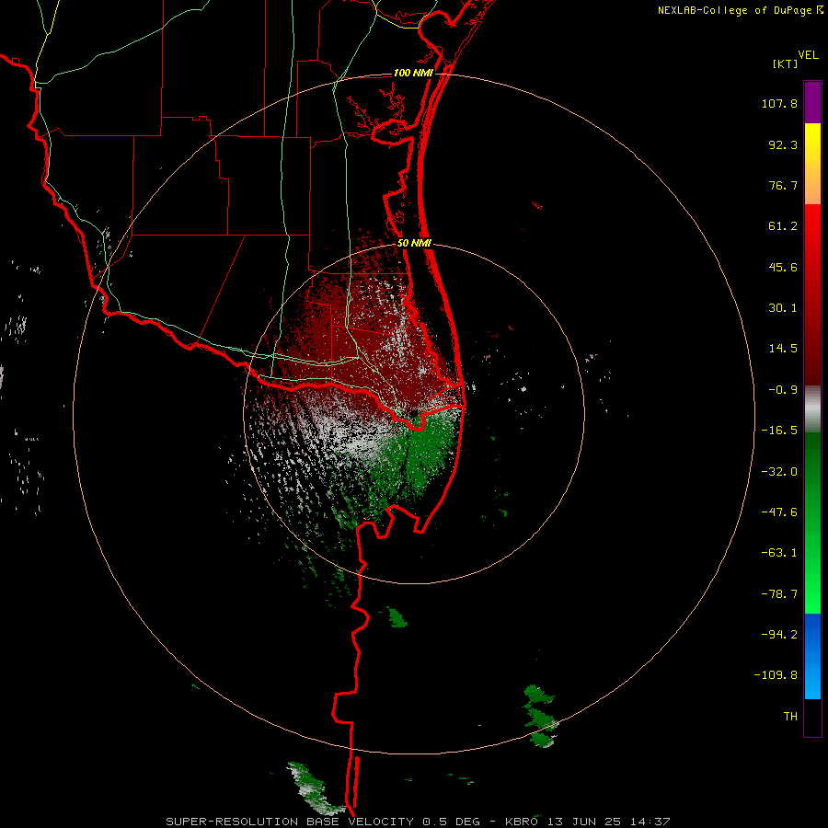Click the blue segment of velocity color bar
Image resolution: width=828 pixels, height=828 pixels.
tap(812, 656)
